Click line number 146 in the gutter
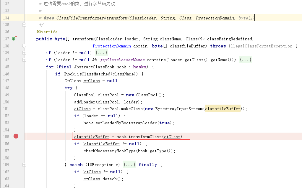 [x=6, y=74]
